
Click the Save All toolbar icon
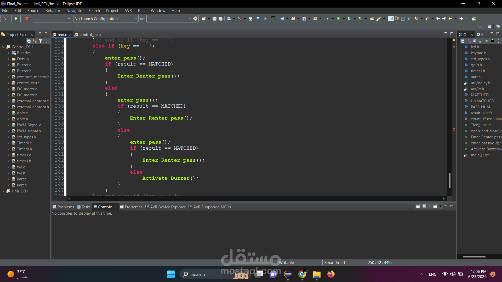pyautogui.click(x=220, y=19)
